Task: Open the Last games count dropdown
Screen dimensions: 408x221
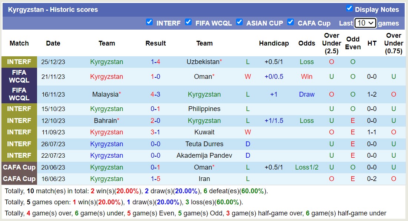Action: (365, 23)
